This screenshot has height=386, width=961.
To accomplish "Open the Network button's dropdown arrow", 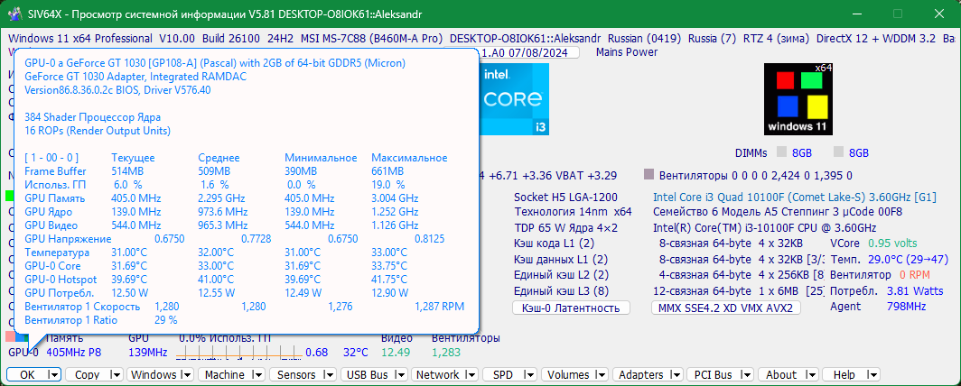I will coord(470,374).
